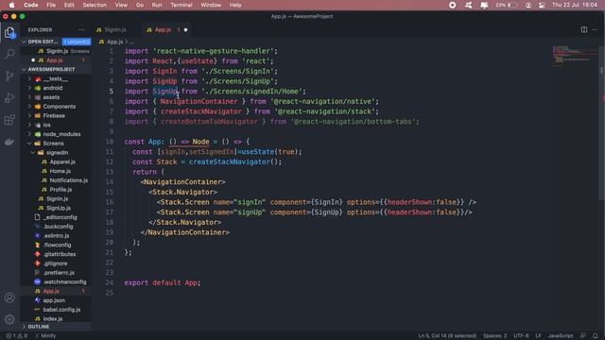Open Control Center in menu bar
The image size is (605, 340).
[542, 5]
